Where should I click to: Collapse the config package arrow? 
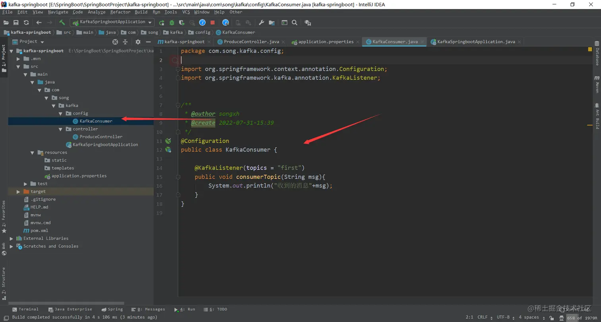point(60,114)
